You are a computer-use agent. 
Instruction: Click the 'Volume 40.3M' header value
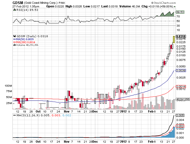coord(129,6)
